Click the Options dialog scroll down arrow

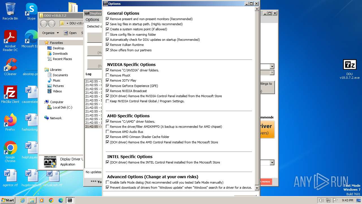point(257,188)
